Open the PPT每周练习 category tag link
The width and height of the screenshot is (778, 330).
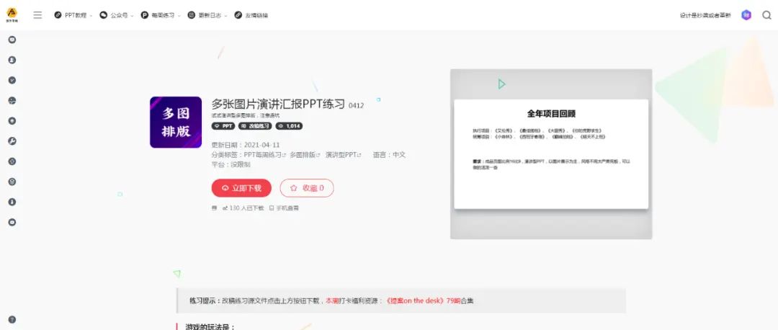[265, 155]
